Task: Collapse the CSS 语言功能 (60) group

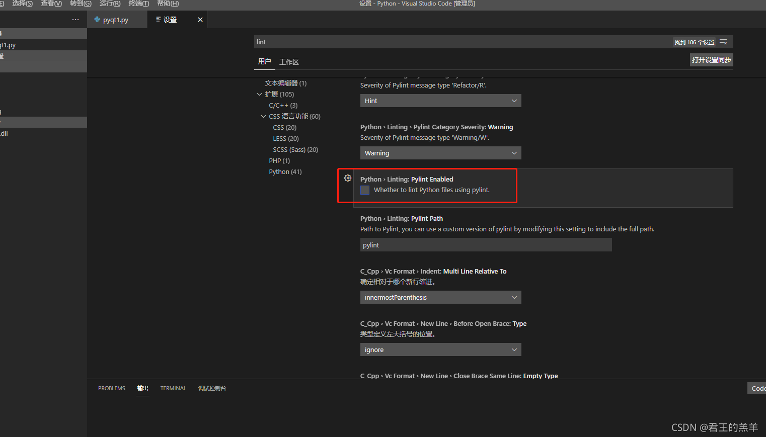Action: pyautogui.click(x=263, y=116)
